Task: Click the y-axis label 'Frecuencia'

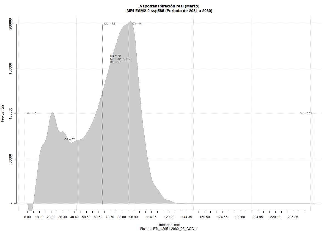Action: (3, 113)
